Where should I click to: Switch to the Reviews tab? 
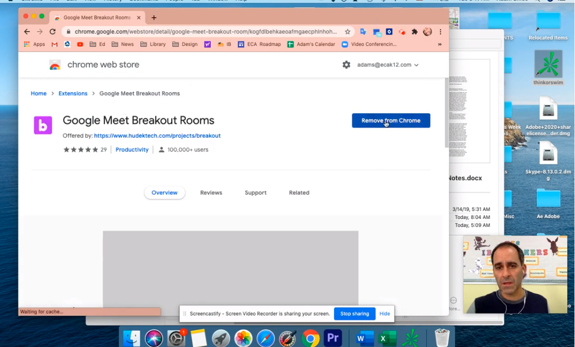[x=211, y=193]
